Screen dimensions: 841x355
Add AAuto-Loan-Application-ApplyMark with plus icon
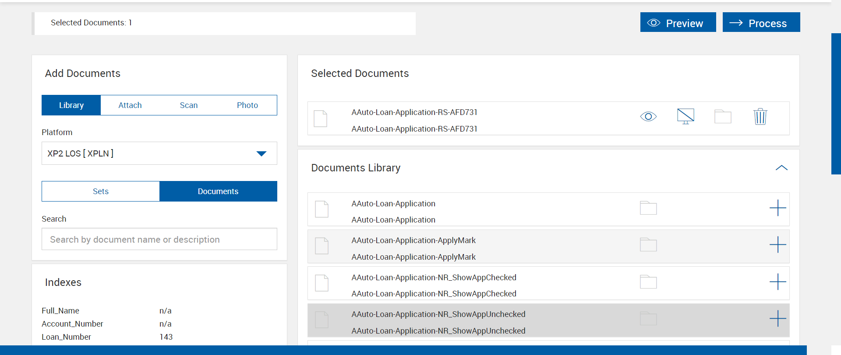click(x=777, y=244)
